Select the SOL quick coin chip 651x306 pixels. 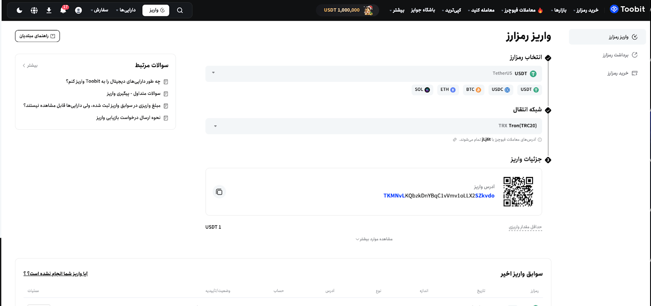tap(422, 90)
